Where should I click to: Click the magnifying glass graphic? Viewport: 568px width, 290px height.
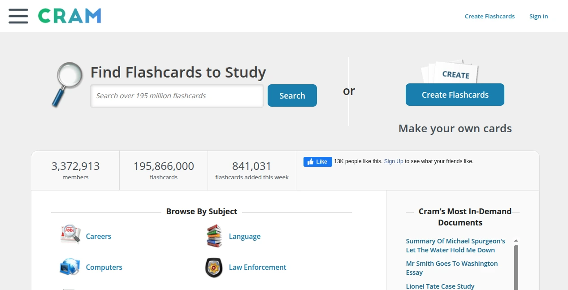tap(68, 85)
